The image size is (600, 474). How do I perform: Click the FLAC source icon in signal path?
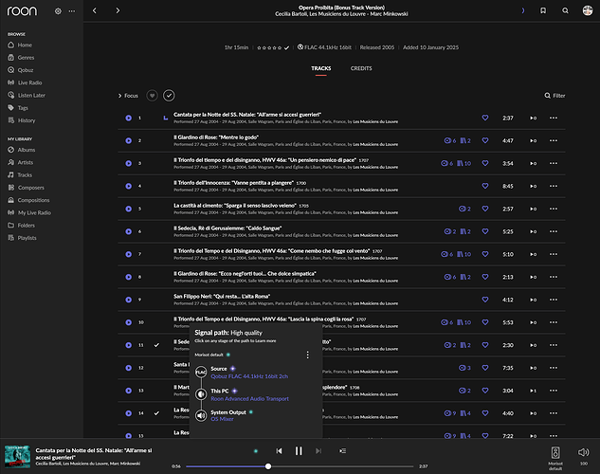pyautogui.click(x=201, y=372)
